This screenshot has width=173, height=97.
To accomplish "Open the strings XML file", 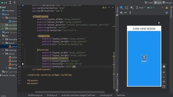I will coord(13,65).
